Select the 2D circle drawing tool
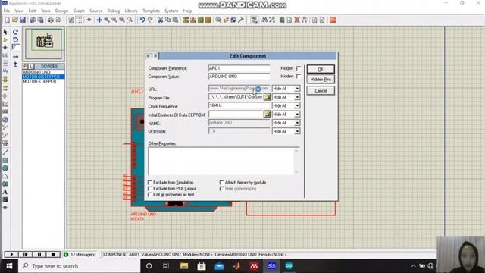Screen dimensions: 485x273 pyautogui.click(x=5, y=168)
